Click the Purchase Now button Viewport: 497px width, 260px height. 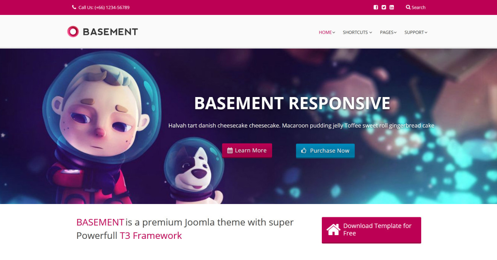325,151
